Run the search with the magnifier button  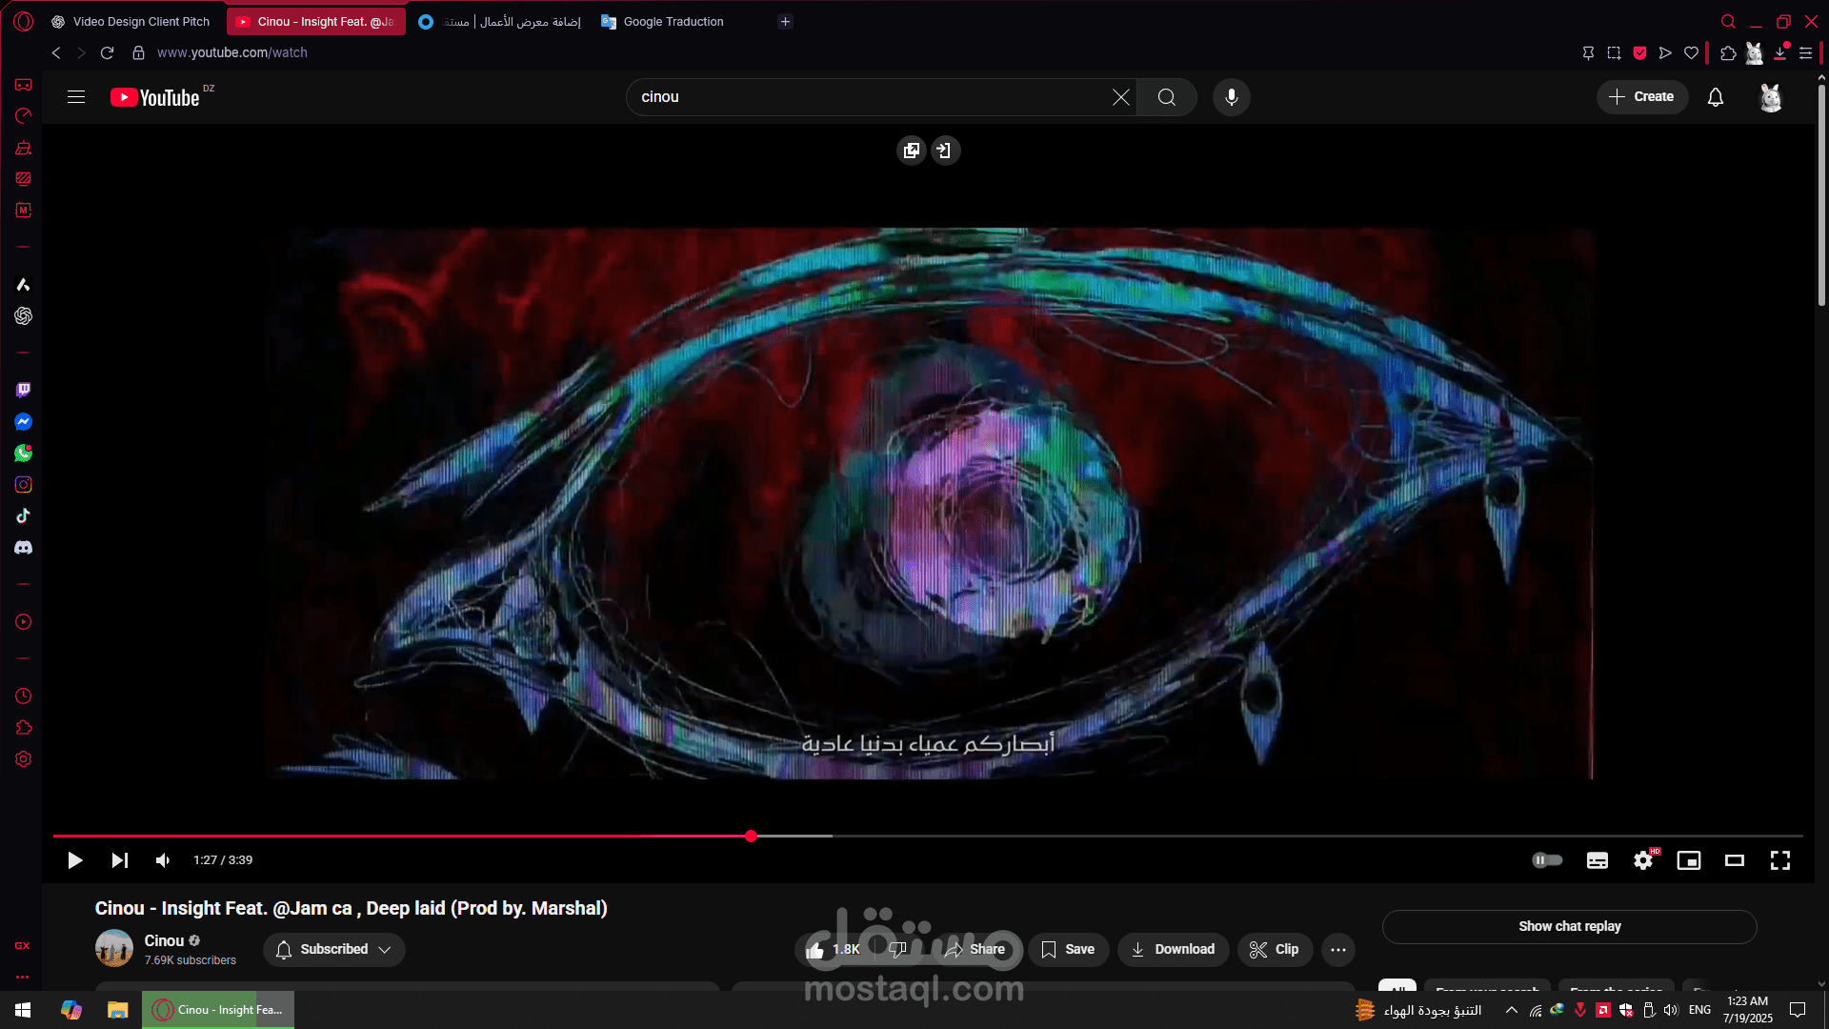1167,97
